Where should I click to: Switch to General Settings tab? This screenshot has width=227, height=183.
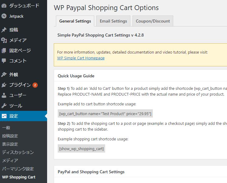click(75, 21)
